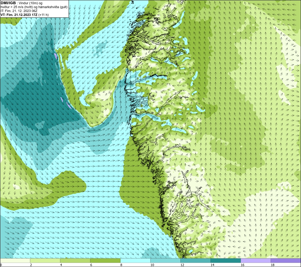Click the legend scale label 8
Image resolution: width=301 pixels, height=267 pixels.
pos(121,265)
